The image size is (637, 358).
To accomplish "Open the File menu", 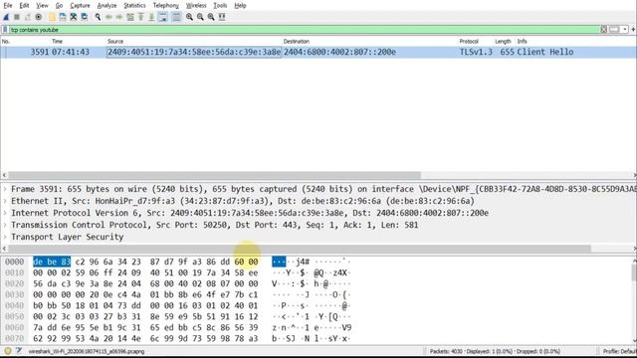I will tap(8, 5).
